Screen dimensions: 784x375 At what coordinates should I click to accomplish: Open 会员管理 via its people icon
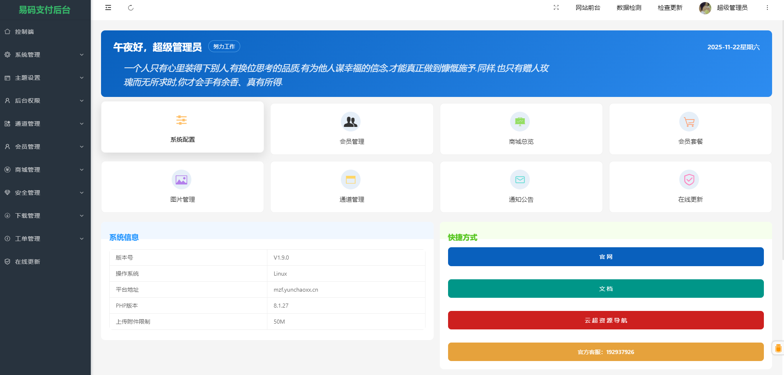tap(351, 122)
